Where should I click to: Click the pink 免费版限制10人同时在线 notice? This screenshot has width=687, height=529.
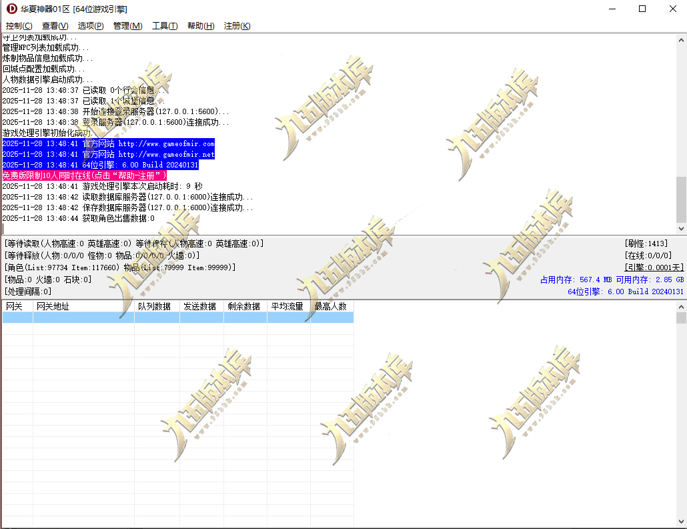pyautogui.click(x=85, y=175)
